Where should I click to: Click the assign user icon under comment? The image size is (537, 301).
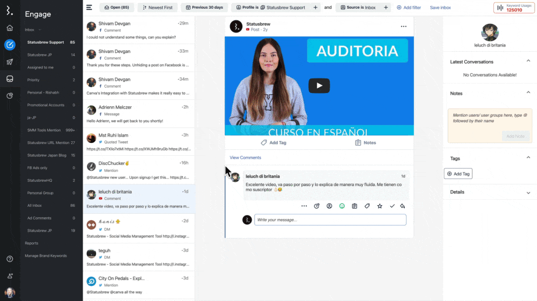pos(329,206)
